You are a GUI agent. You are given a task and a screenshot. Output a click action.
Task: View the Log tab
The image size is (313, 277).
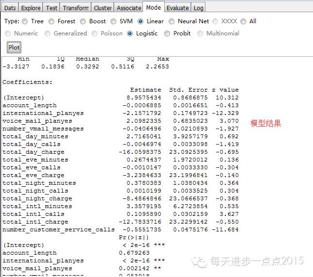[198, 8]
